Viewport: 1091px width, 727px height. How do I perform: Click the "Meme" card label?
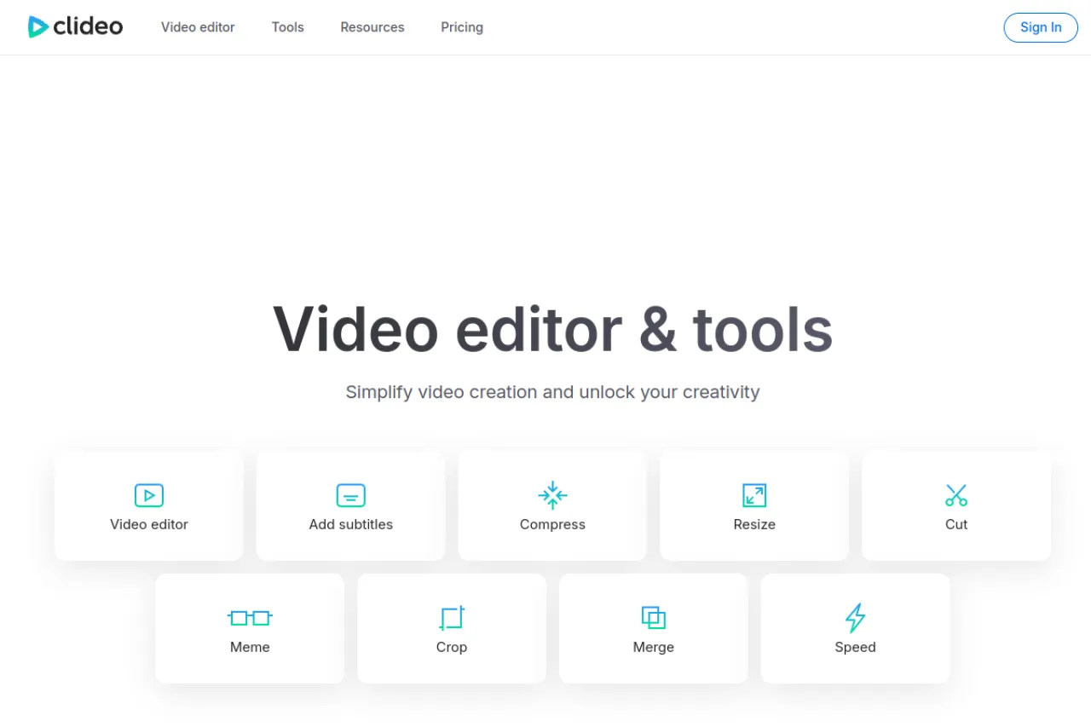click(250, 647)
